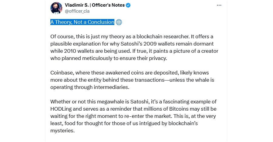
Task: Click the final word 'mysteries.'
Action: [x=62, y=131]
